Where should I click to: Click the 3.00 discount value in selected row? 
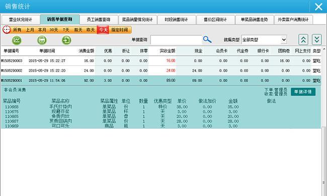point(108,80)
